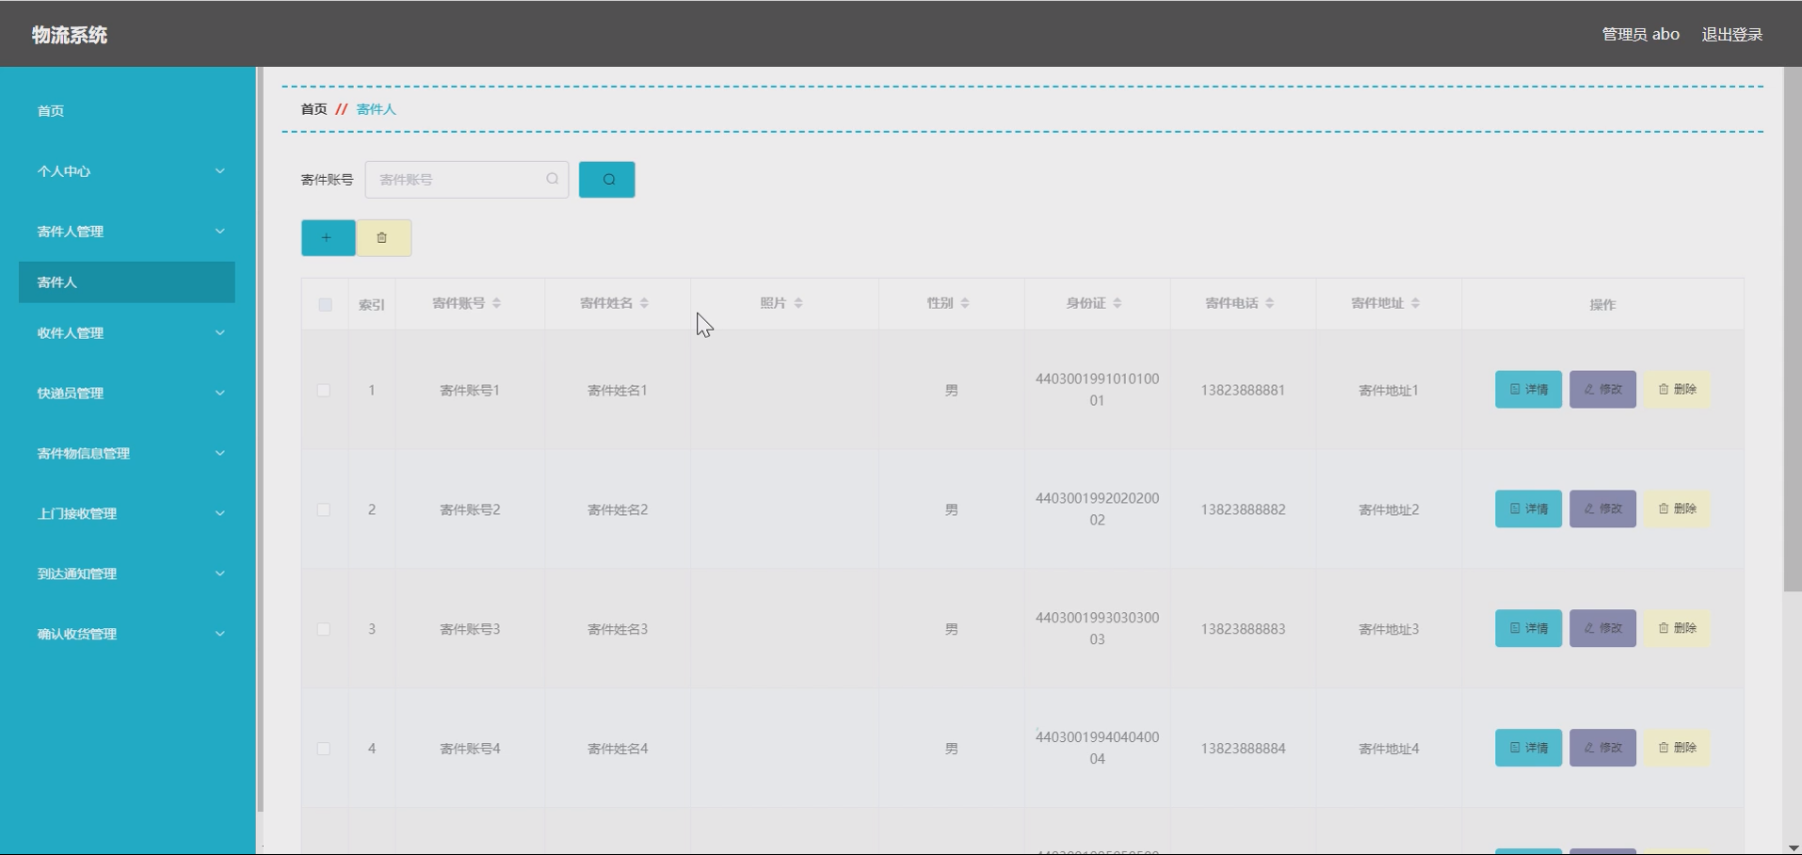Click phone number 13823888881
Image resolution: width=1802 pixels, height=855 pixels.
pyautogui.click(x=1243, y=390)
